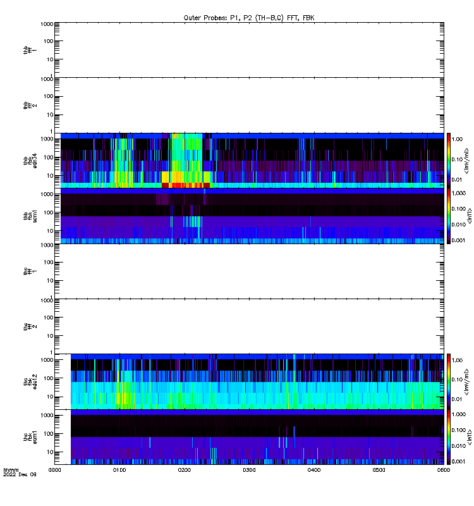Click the 0600 time axis label
This screenshot has width=474, height=506.
point(444,470)
